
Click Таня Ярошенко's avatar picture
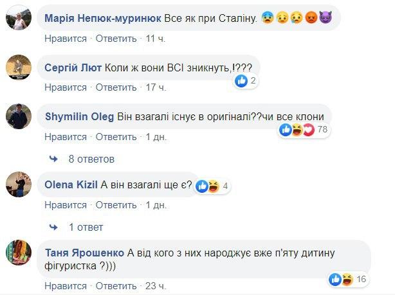(x=19, y=253)
